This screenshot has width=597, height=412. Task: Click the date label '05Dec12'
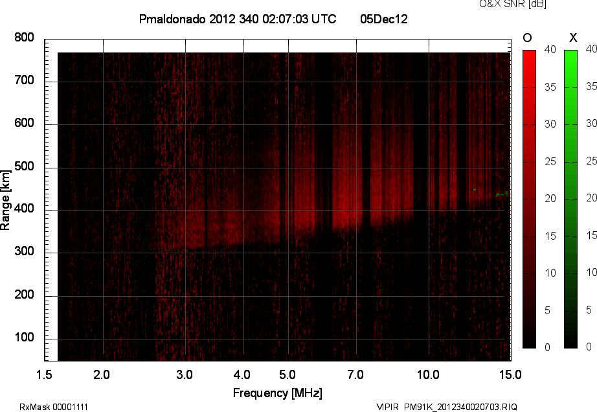pyautogui.click(x=384, y=19)
